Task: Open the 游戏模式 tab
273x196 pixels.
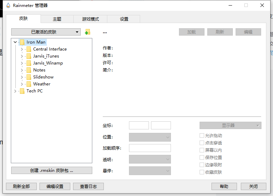Action: pos(91,19)
